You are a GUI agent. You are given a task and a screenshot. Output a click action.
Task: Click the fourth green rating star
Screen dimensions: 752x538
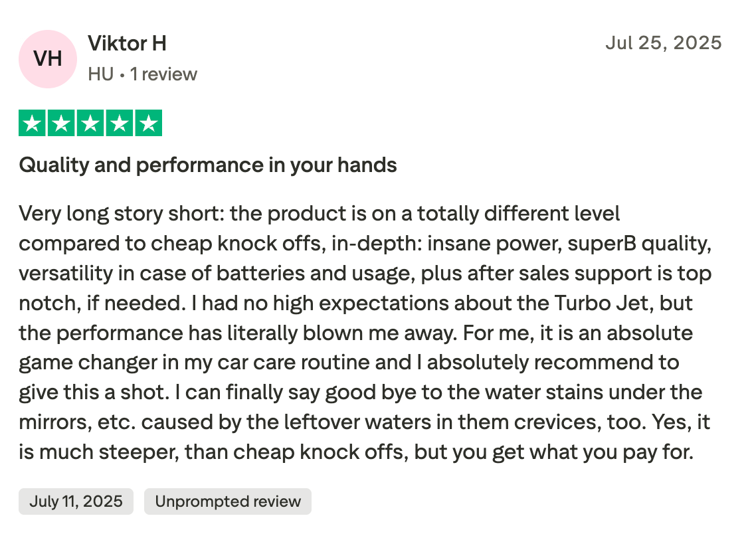click(120, 124)
